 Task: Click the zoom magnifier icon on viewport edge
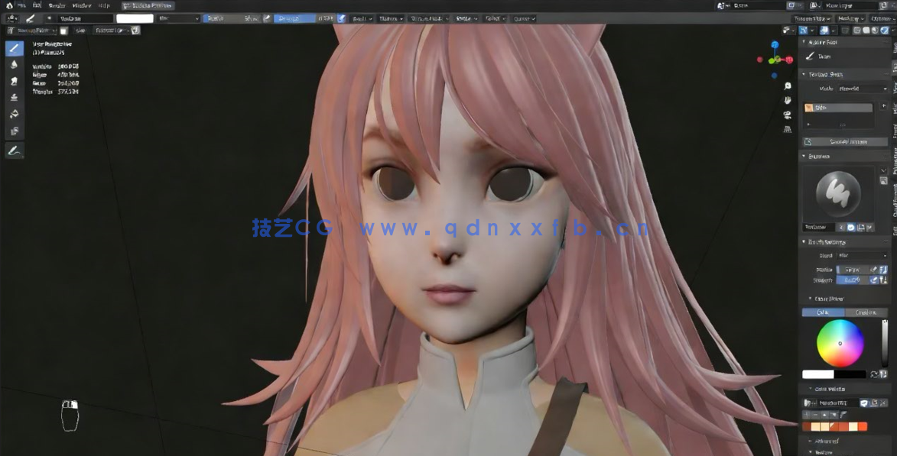point(788,86)
